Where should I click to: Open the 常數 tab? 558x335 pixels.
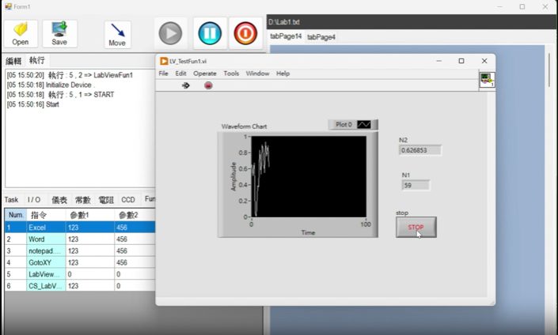coord(83,200)
